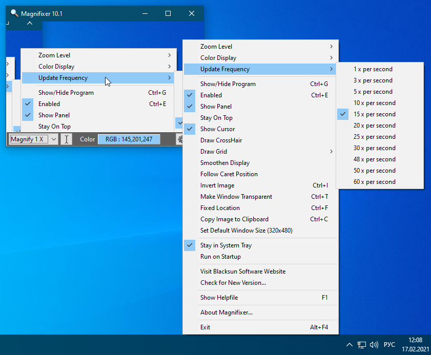Open About Magnifixer...
The height and width of the screenshot is (355, 431).
tap(260, 312)
